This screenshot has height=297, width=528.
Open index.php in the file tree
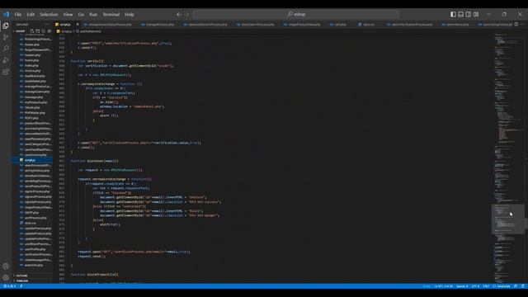[32, 65]
